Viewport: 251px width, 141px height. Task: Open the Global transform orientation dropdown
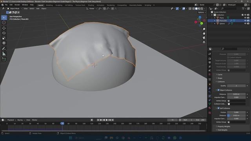pyautogui.click(x=91, y=9)
